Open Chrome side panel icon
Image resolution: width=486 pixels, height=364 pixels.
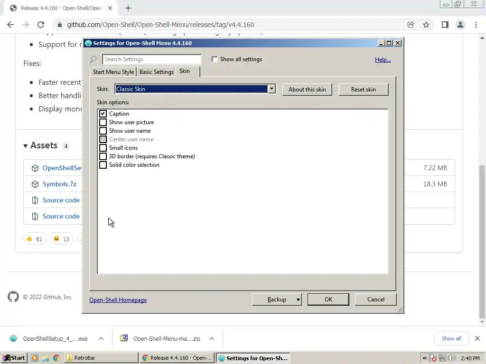445,25
